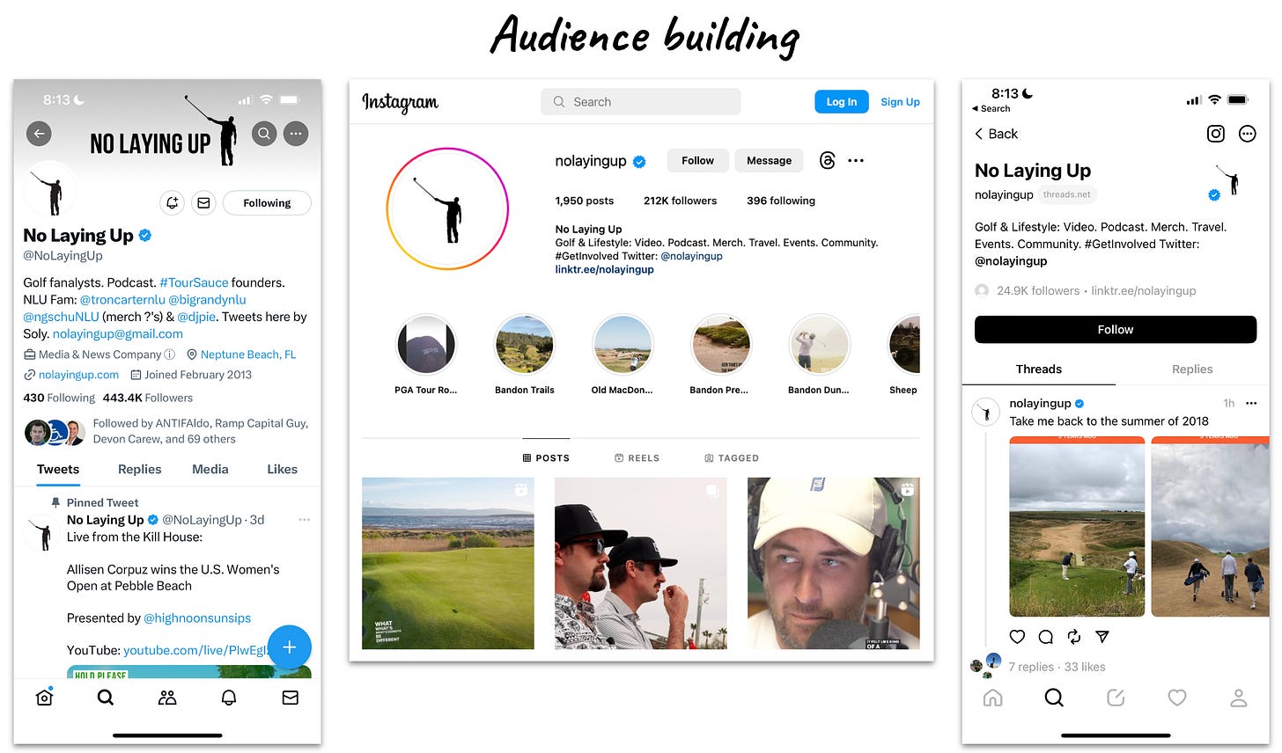Image resolution: width=1282 pixels, height=753 pixels.
Task: Tap the search icon on Twitter profile header
Action: pos(263,134)
